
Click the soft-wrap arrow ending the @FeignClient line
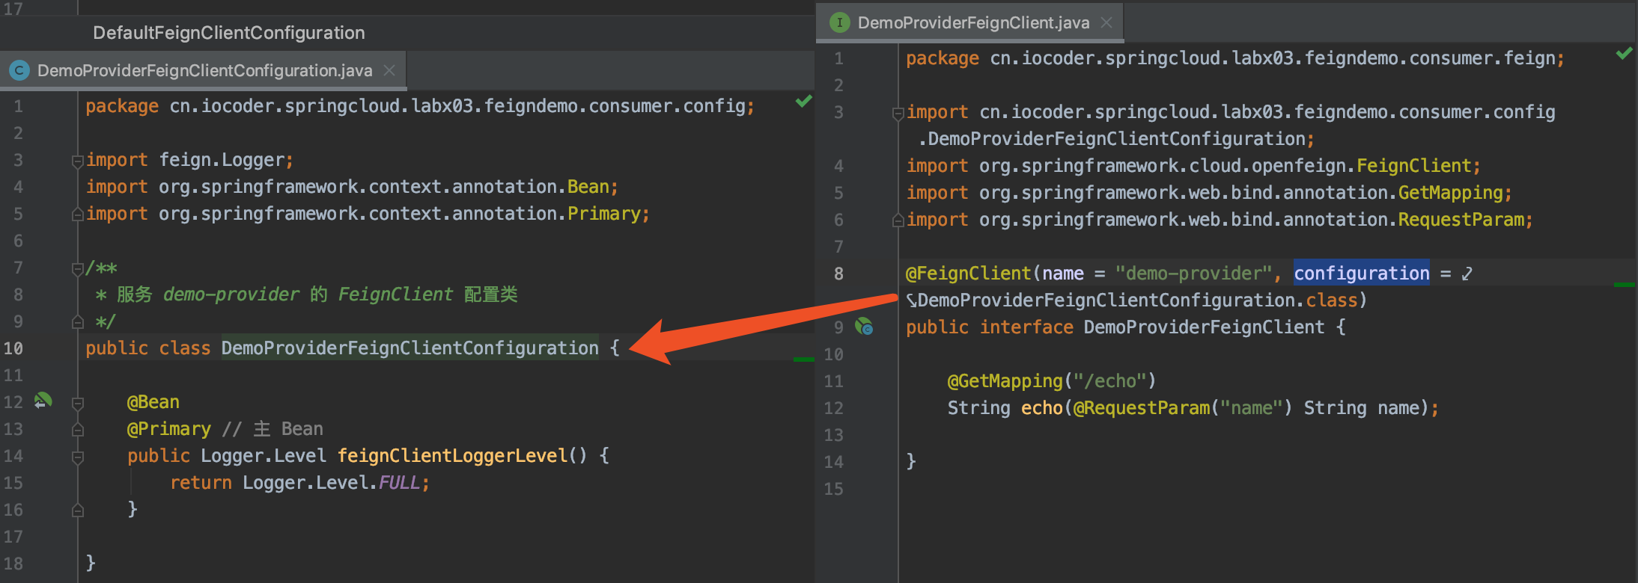pyautogui.click(x=1467, y=274)
